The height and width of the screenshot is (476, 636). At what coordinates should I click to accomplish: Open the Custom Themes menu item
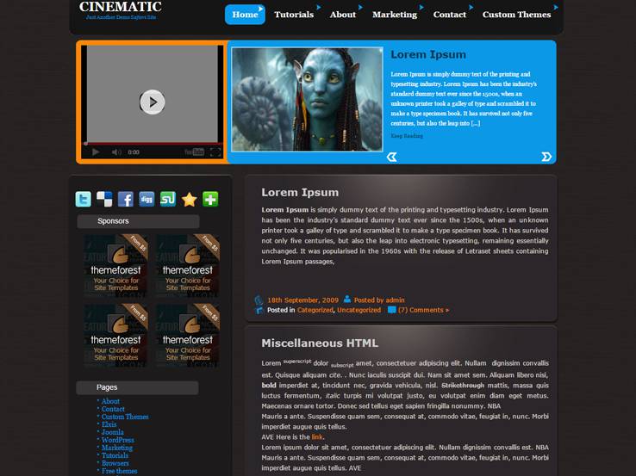[516, 15]
